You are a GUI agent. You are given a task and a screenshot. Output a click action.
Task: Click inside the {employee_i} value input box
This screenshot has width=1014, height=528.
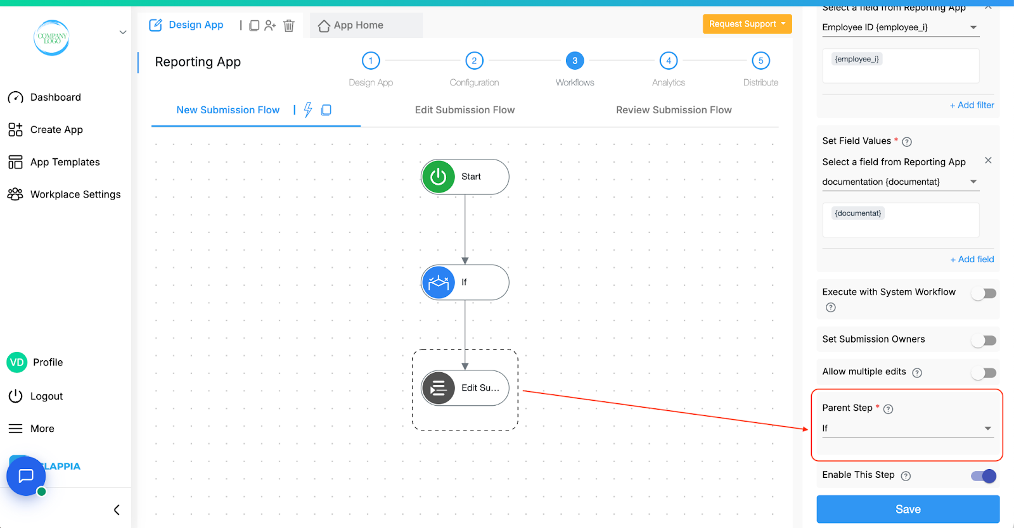[901, 66]
